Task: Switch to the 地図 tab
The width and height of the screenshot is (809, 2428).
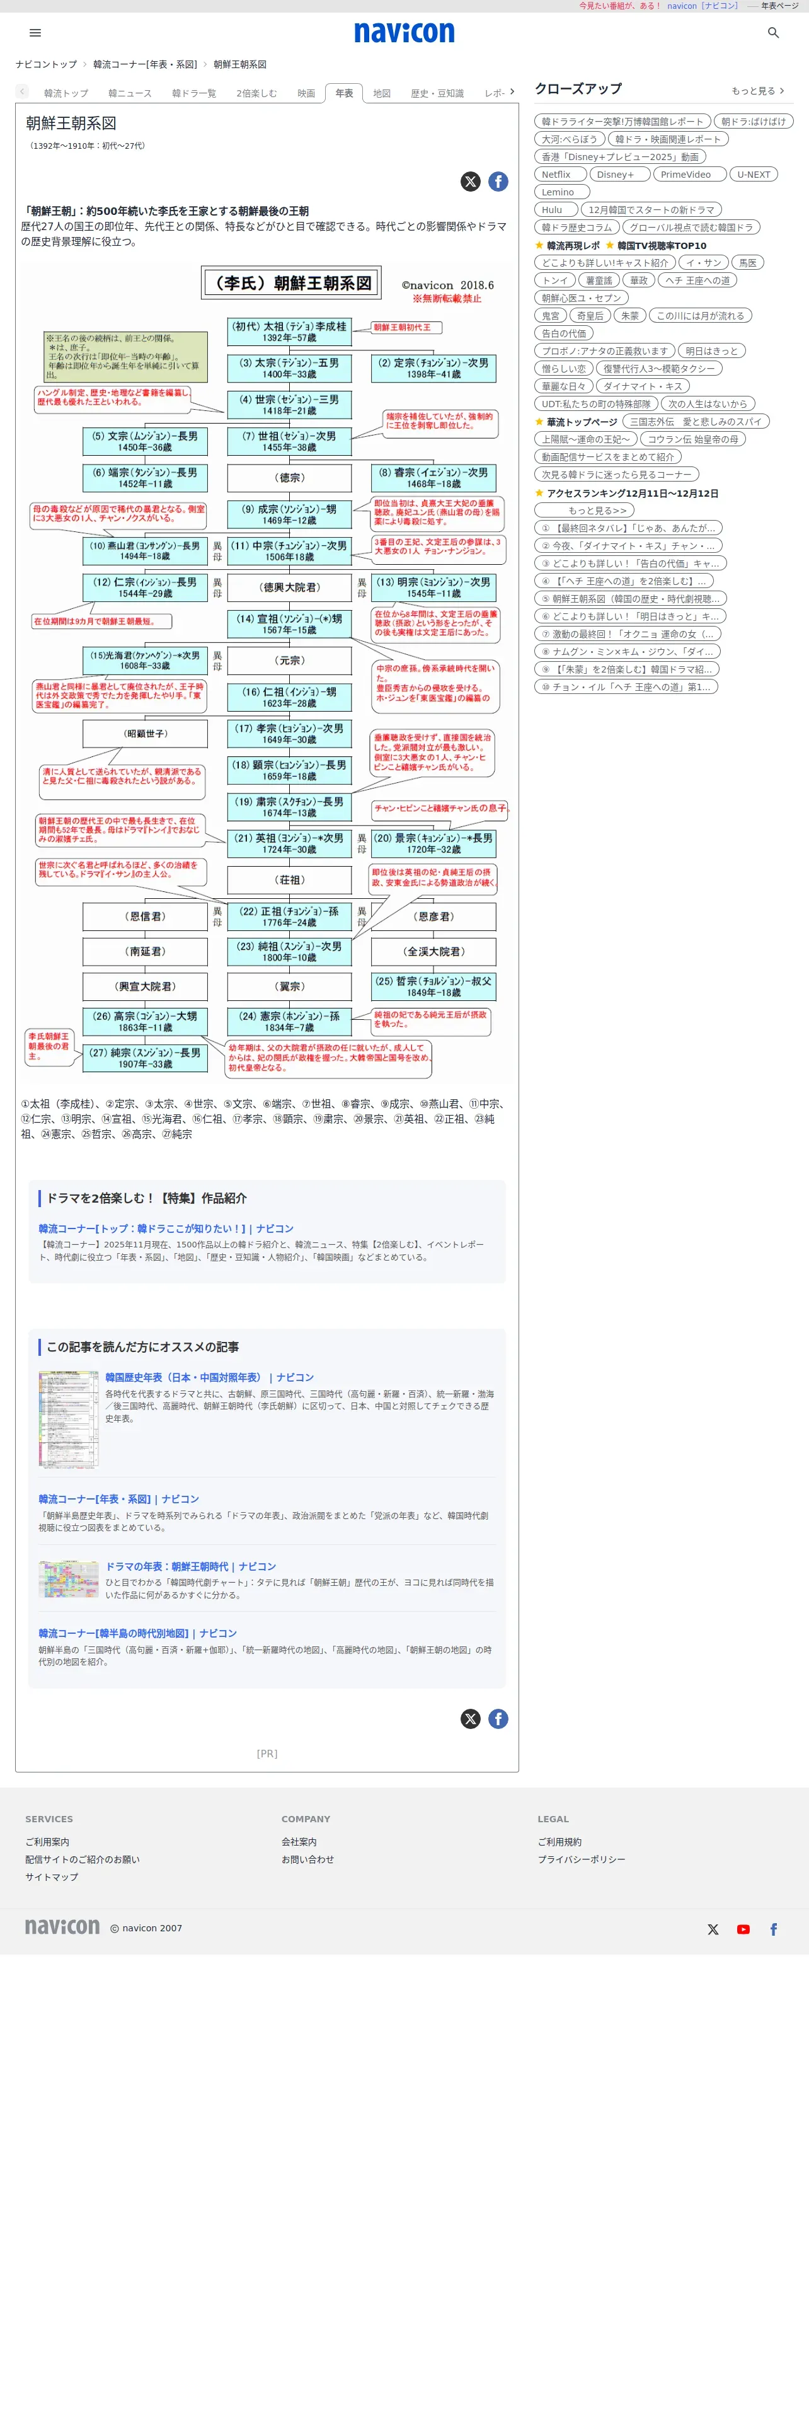Action: click(x=381, y=93)
